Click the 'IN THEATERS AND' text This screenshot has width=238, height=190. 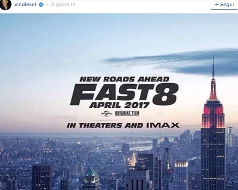105,125
